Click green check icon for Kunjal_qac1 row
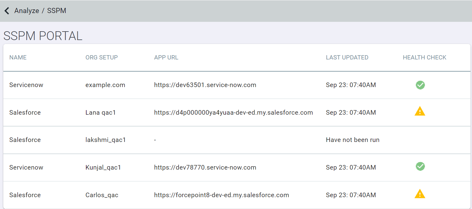The image size is (472, 209). tap(420, 166)
